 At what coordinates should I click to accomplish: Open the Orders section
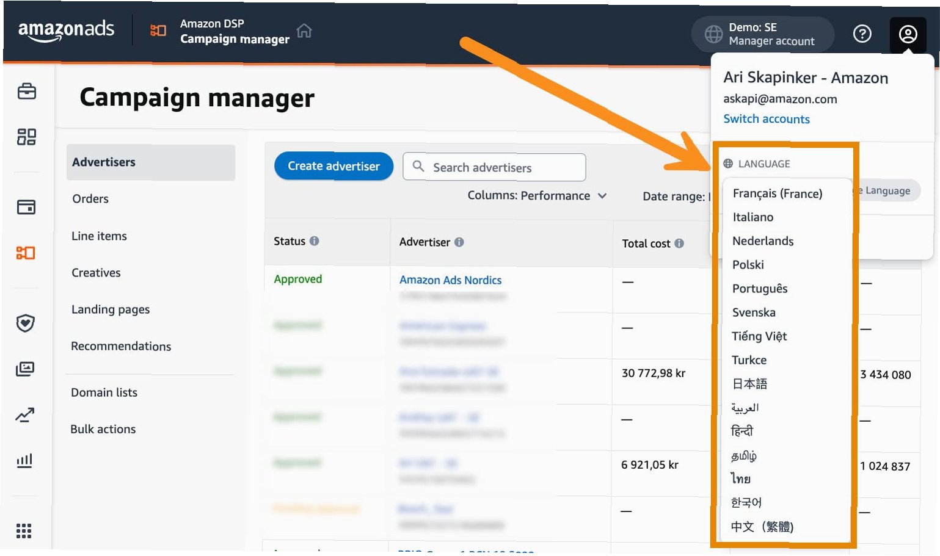90,199
